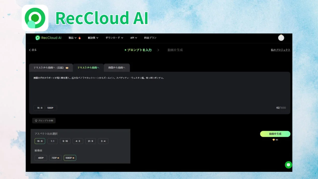This screenshot has height=179, width=318.
Task: Click the 動画を生成 generate button
Action: pyautogui.click(x=275, y=134)
